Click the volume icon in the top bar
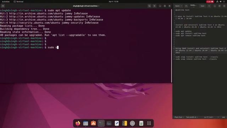 click(x=221, y=1)
